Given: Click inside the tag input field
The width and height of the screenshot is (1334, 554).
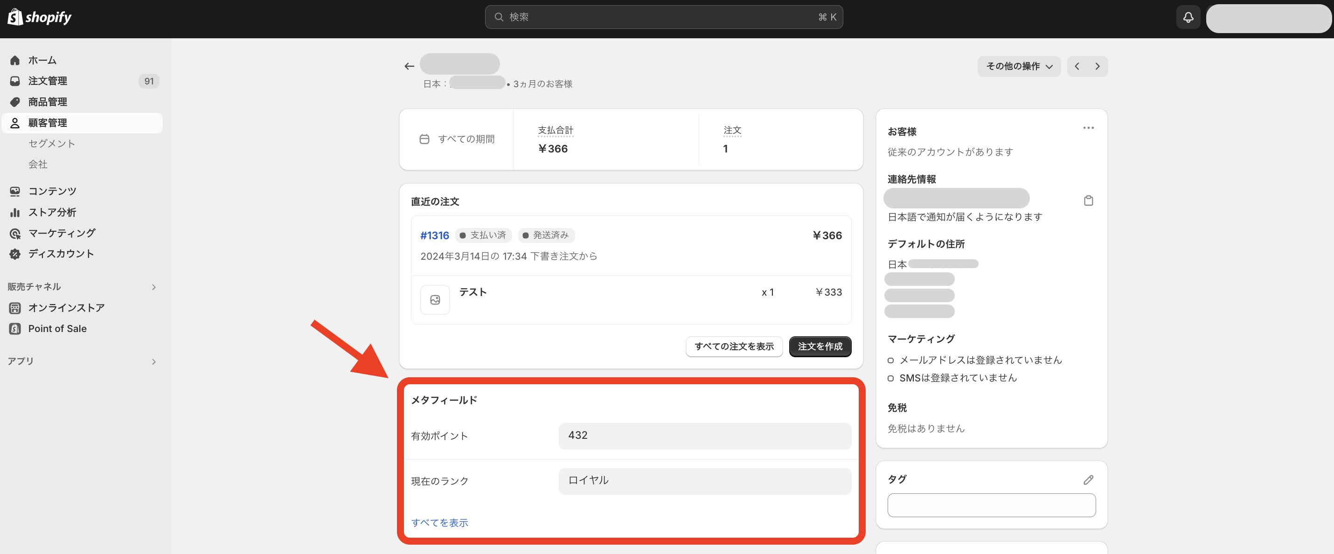Looking at the screenshot, I should tap(991, 505).
